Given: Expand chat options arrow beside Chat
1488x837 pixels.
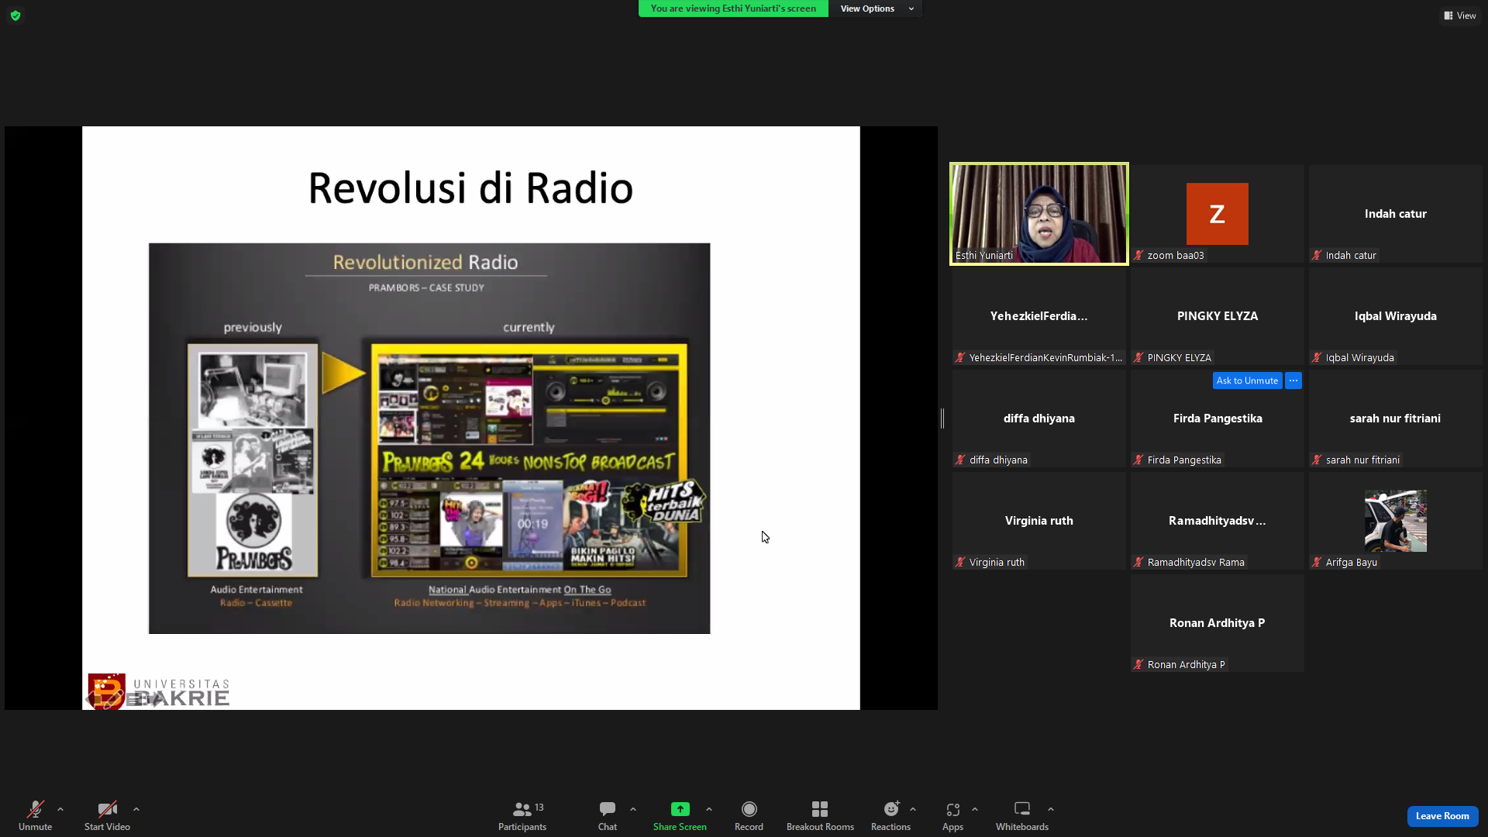Looking at the screenshot, I should click(x=633, y=809).
